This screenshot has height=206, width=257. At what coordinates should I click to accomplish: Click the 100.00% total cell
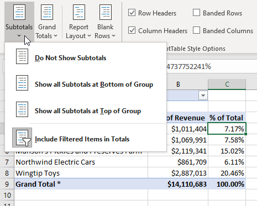(227, 184)
